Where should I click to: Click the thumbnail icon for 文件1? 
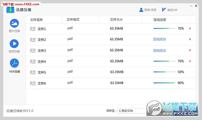point(33,29)
